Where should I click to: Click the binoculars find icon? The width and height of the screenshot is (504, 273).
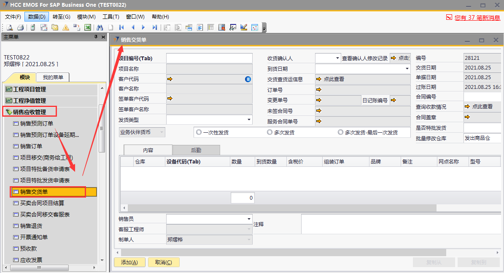click(100, 27)
